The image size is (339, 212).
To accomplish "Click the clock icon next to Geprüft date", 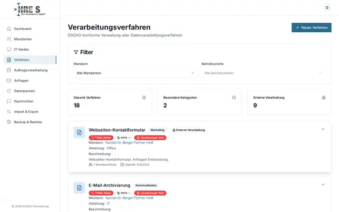I will (x=122, y=165).
